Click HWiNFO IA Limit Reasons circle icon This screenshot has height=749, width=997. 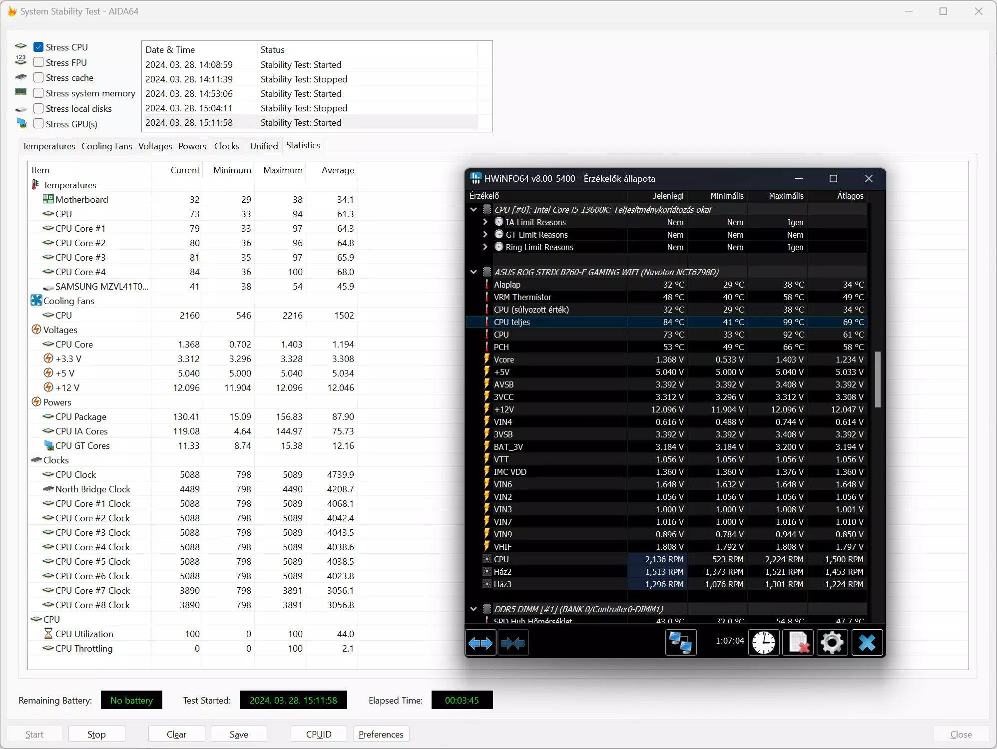498,222
